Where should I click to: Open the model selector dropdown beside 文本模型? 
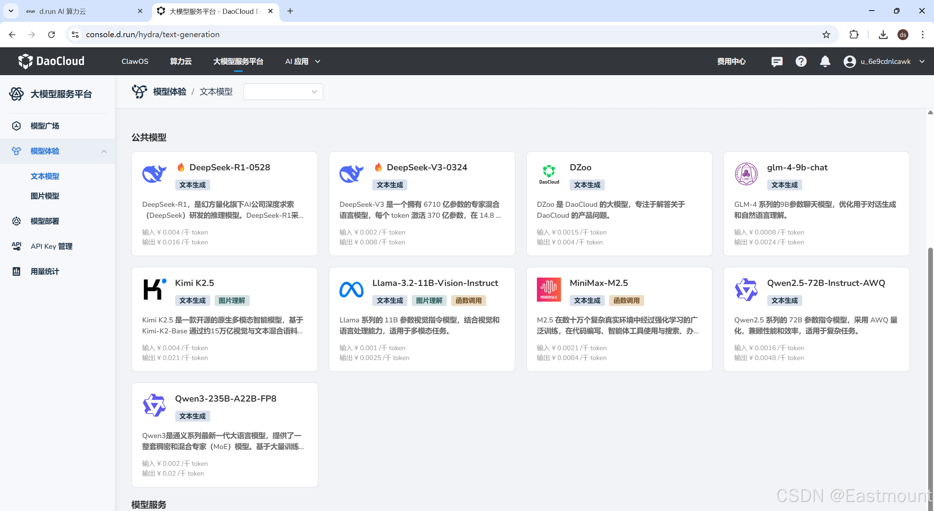click(283, 92)
